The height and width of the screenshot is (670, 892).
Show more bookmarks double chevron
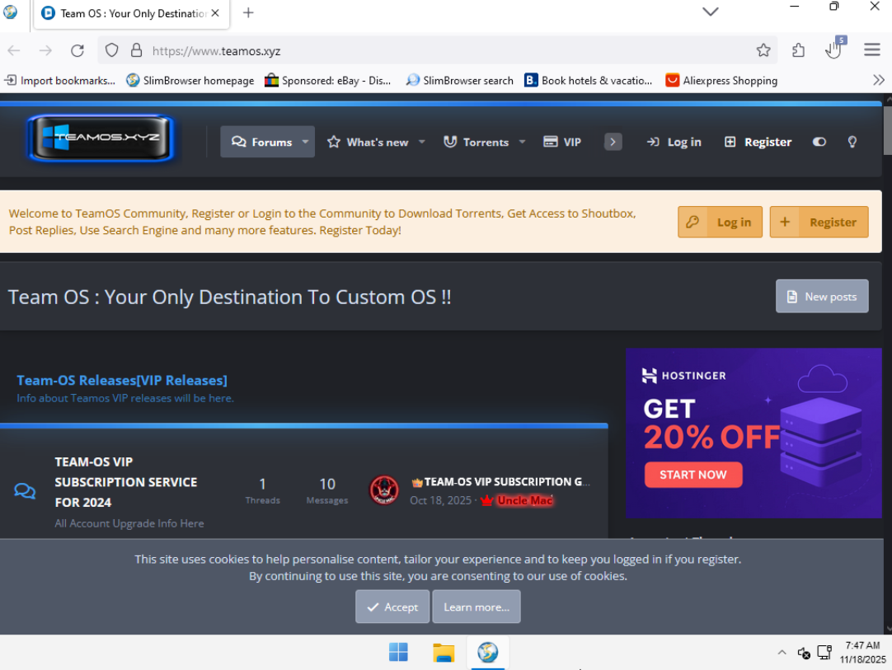pyautogui.click(x=878, y=80)
